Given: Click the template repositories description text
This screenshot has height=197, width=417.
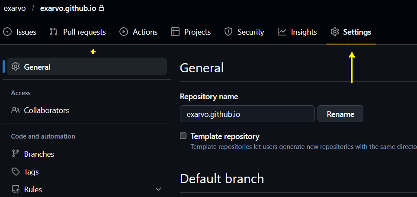Looking at the screenshot, I should 304,147.
